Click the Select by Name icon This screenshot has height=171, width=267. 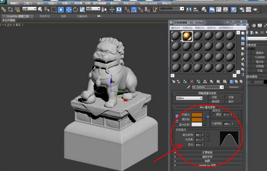[x=47, y=10]
